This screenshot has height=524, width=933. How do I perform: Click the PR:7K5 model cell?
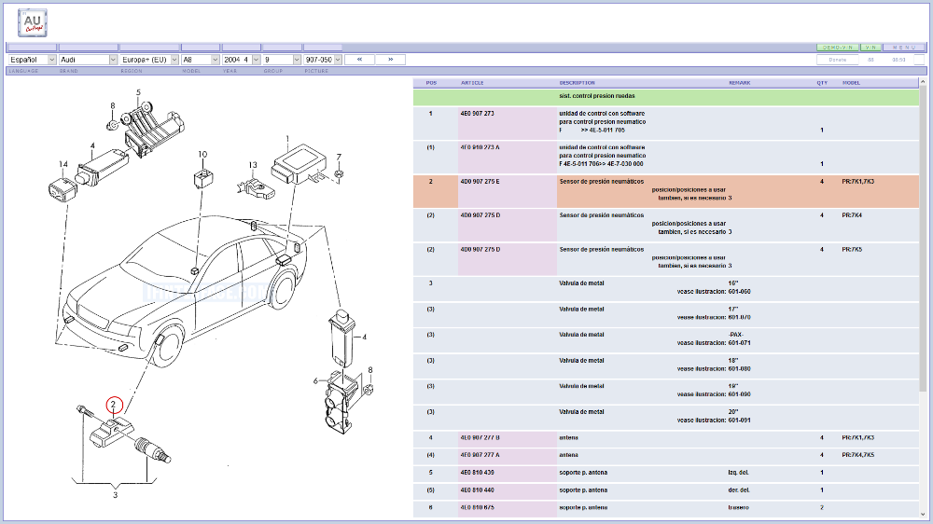pos(852,250)
